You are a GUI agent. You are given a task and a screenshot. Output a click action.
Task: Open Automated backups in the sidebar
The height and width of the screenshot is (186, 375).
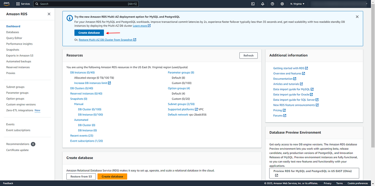pos(19,61)
